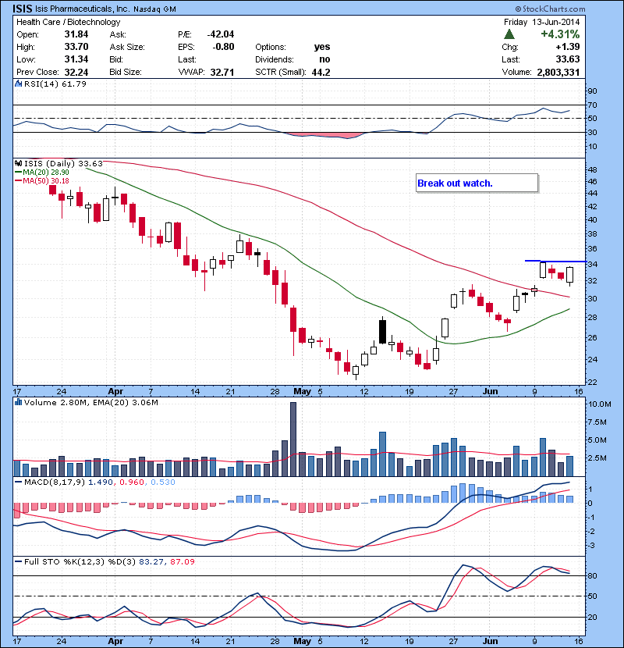Viewport: 624px width, 648px height.
Task: Click the date Friday 13-Jun-2014
Action: point(542,22)
